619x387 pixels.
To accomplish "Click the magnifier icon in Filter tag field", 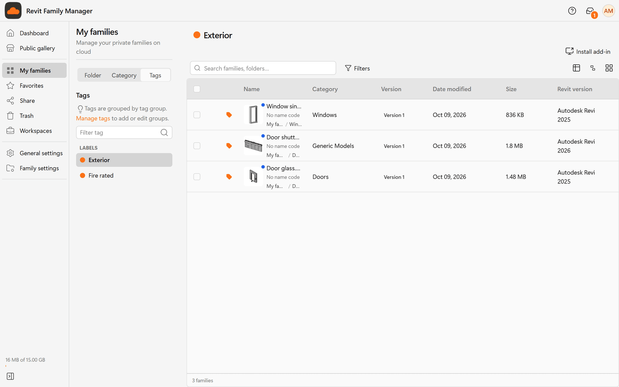I will coord(164,132).
